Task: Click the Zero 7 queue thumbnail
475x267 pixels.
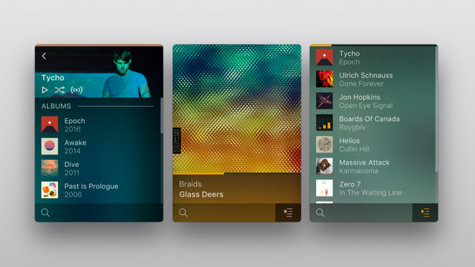Action: click(x=325, y=189)
